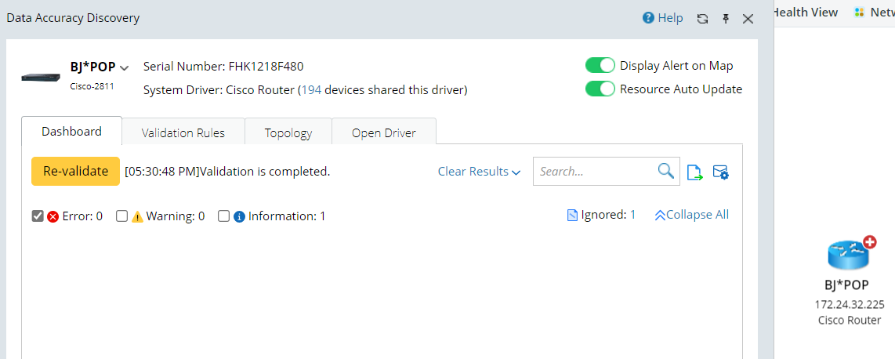895x359 pixels.
Task: Click the BJ*POP router icon on map
Action: [x=850, y=253]
